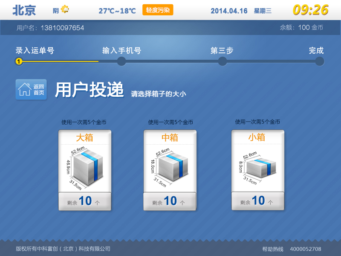
Task: Click the weather icon next to 阴
Action: [64, 10]
